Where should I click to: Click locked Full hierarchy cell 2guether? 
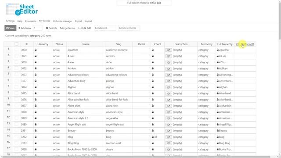225,50
